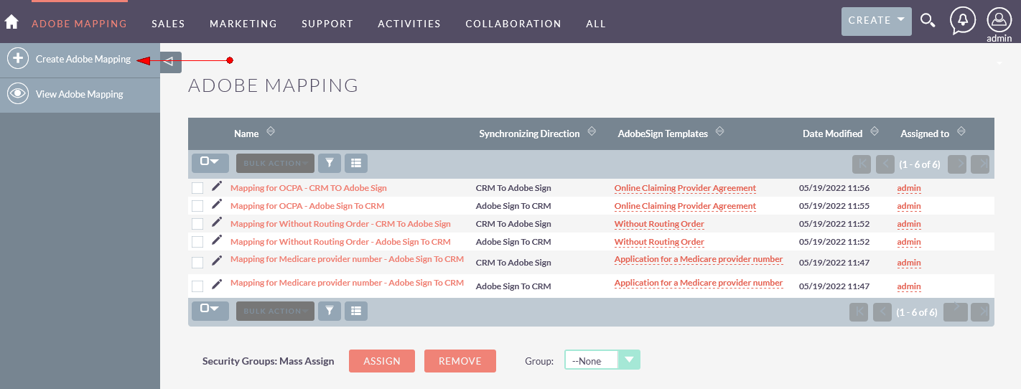Go to last page in top pagination
The image size is (1021, 389).
point(980,164)
